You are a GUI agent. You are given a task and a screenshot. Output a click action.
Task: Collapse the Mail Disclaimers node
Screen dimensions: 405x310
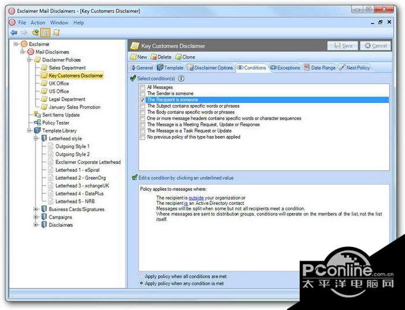coord(23,52)
